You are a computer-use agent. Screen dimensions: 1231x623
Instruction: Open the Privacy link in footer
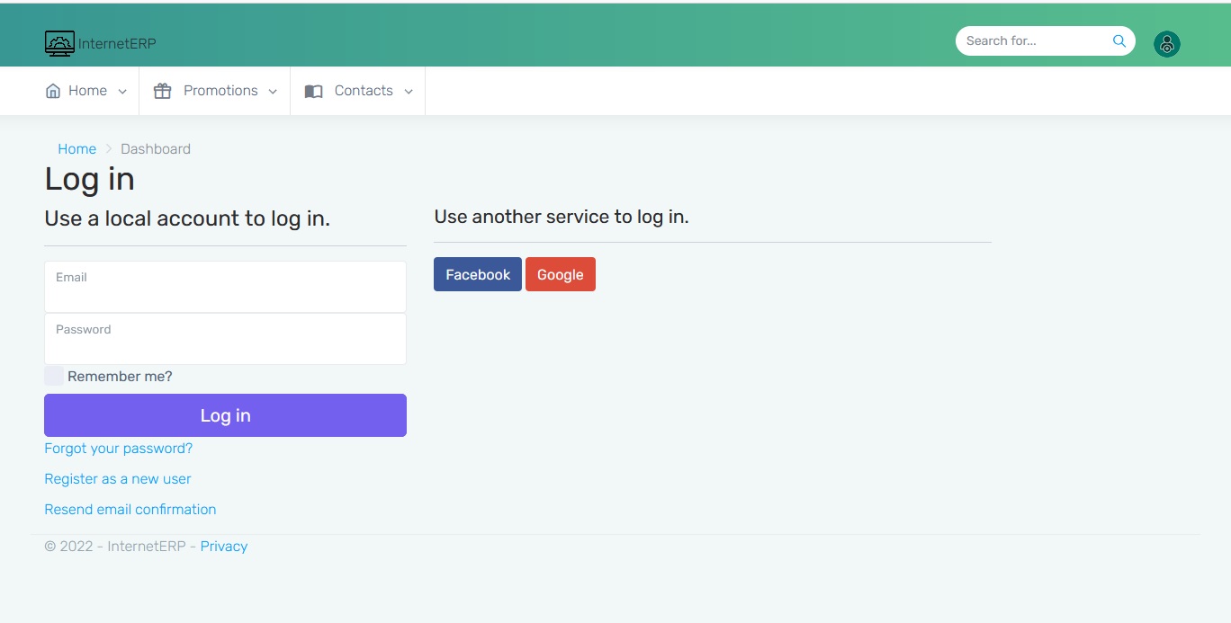[224, 547]
